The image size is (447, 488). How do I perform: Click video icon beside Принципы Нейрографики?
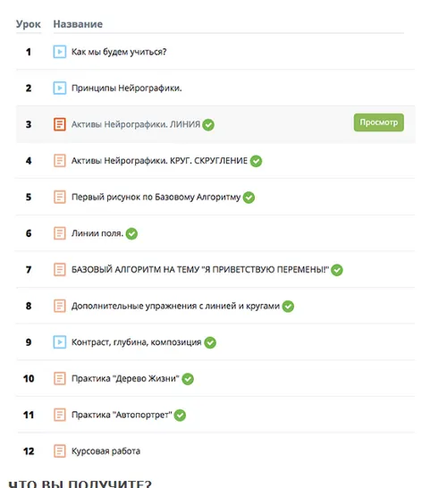pyautogui.click(x=60, y=88)
